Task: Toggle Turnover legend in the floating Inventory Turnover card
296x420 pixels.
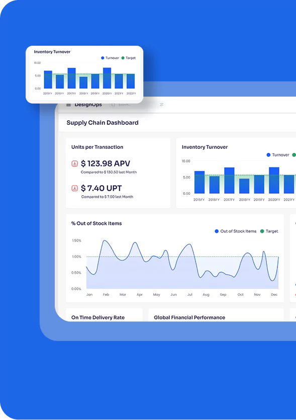Action: pos(110,58)
